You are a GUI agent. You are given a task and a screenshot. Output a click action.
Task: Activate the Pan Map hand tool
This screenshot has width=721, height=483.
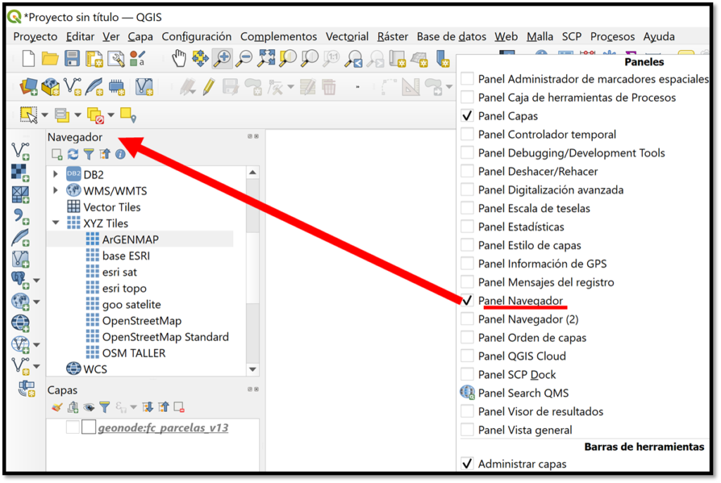coord(178,59)
